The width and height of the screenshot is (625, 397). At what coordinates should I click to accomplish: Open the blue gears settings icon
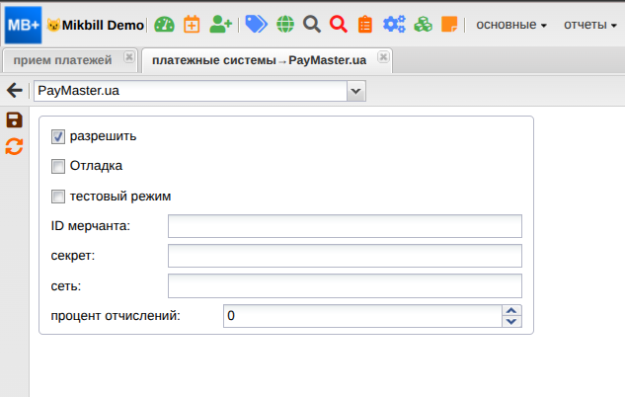(x=394, y=25)
